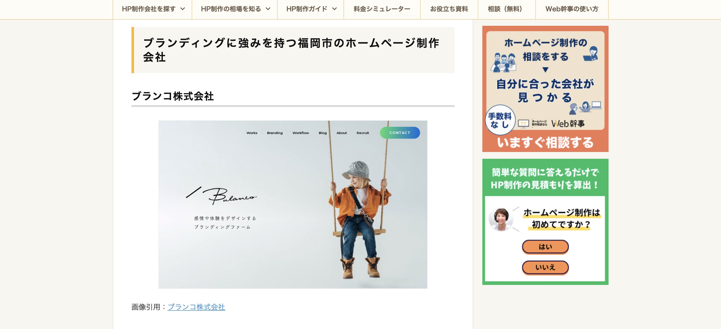Click the 手数料なし circular badge
Screen dimensions: 721x329
tap(500, 120)
